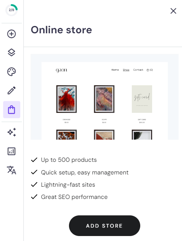Click the Add element plus icon
This screenshot has height=241, width=182.
[11, 34]
